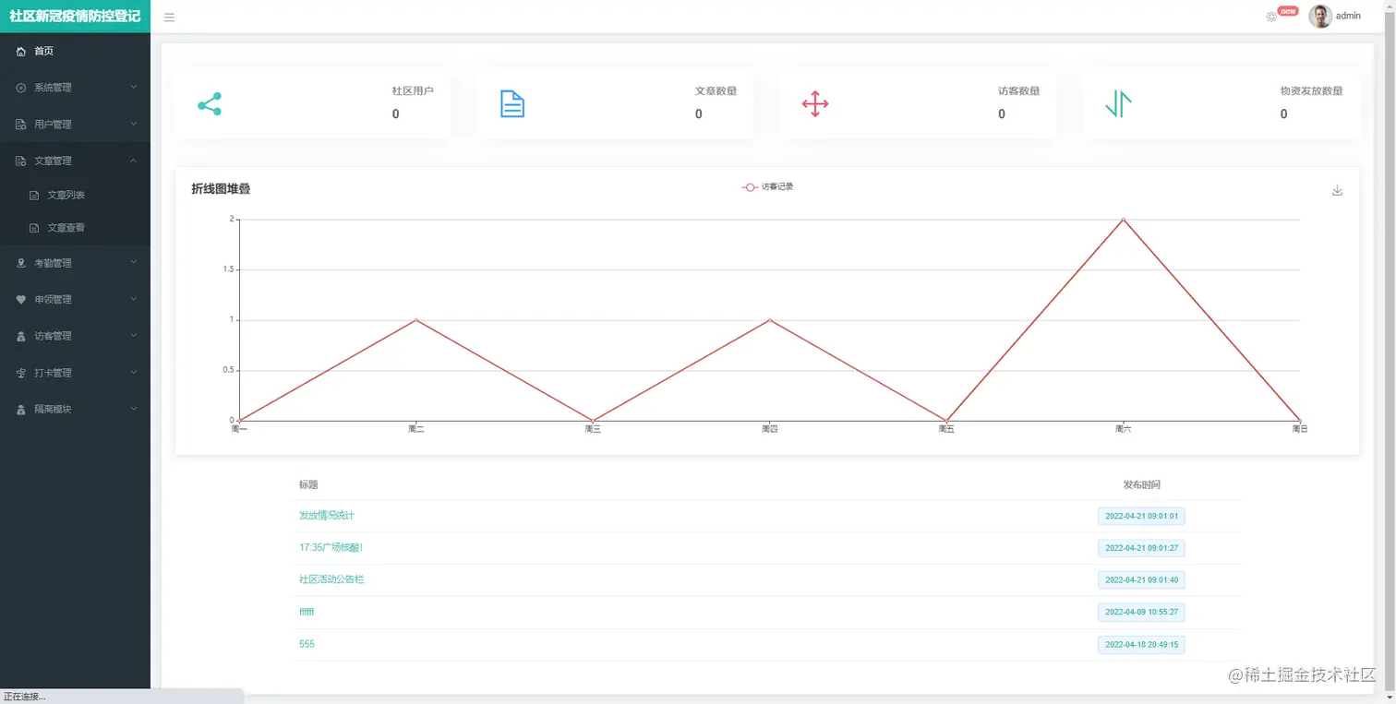
Task: Click the up-down arrows icon on 物资发放数量 card
Action: coord(1118,103)
